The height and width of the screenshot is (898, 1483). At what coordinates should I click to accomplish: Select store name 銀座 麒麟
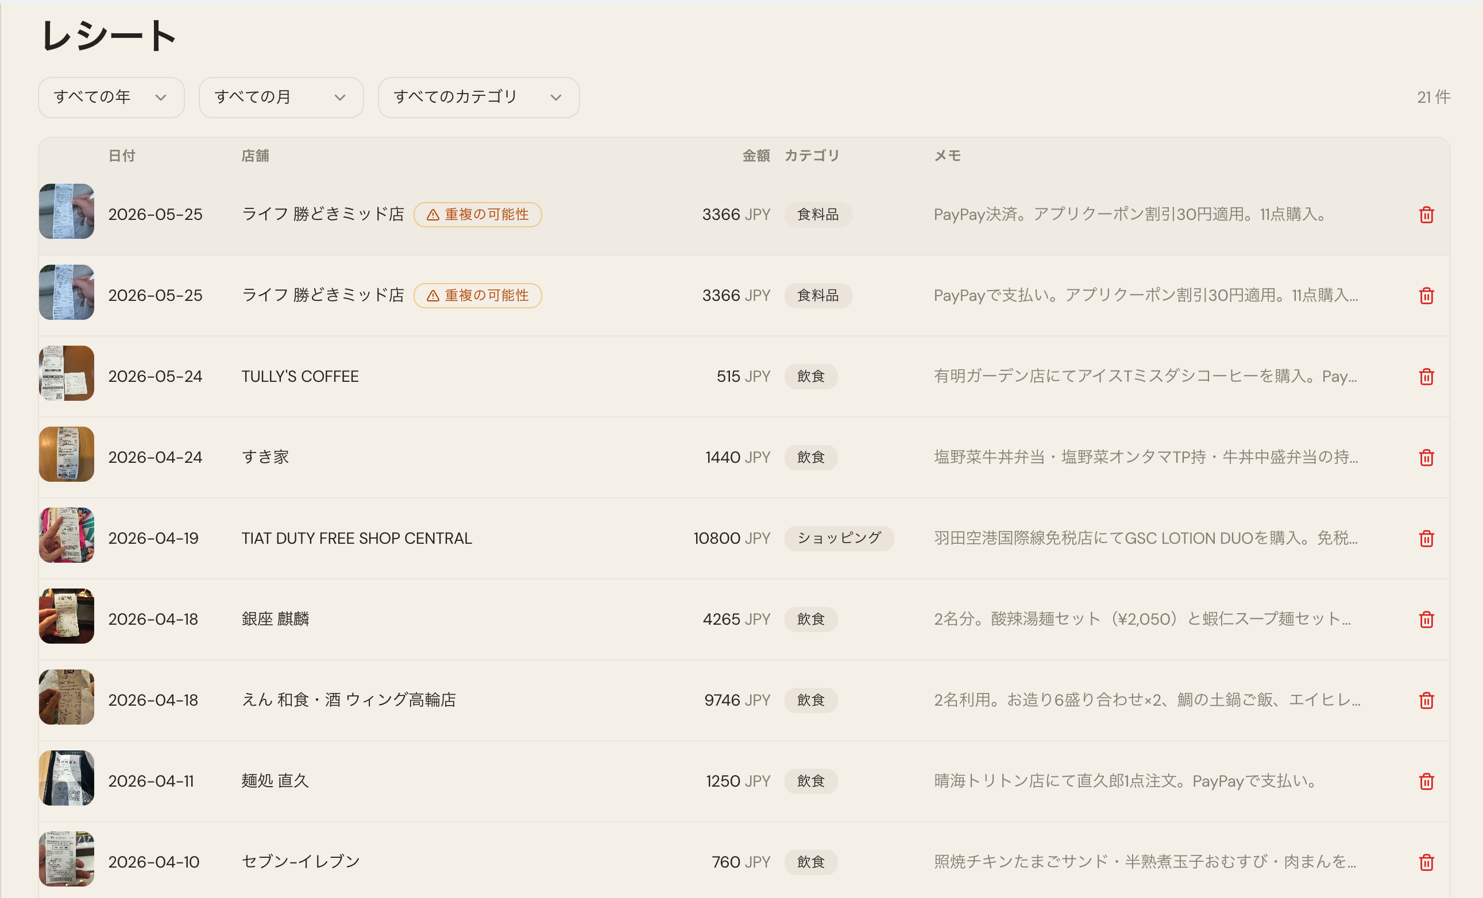[x=275, y=620]
